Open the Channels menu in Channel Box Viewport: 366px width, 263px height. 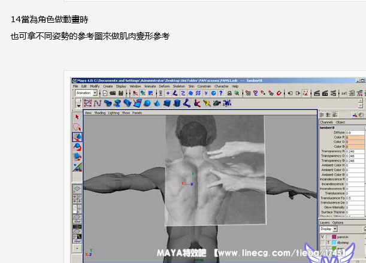pos(326,122)
